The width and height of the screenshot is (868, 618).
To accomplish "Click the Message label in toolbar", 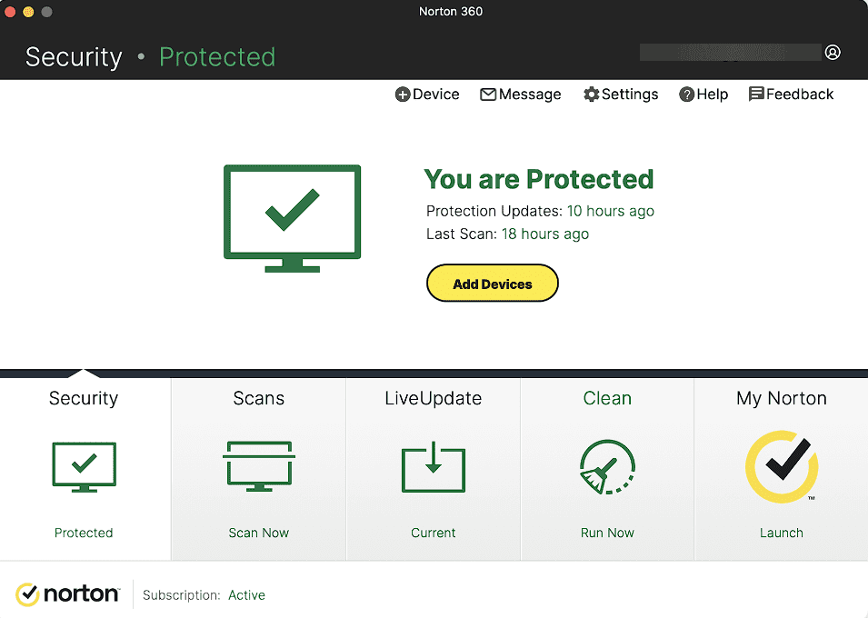I will 530,95.
